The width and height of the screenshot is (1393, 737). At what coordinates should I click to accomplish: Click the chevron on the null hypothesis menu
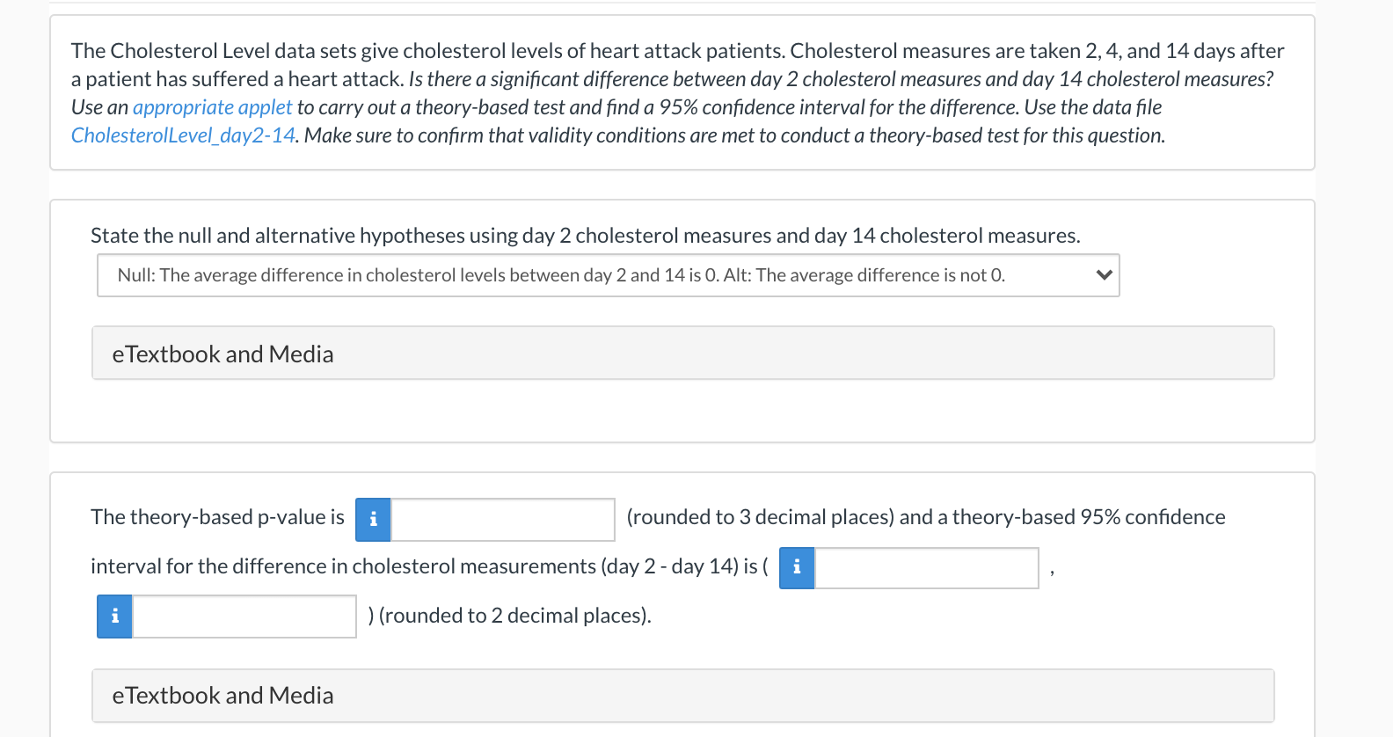tap(1104, 274)
